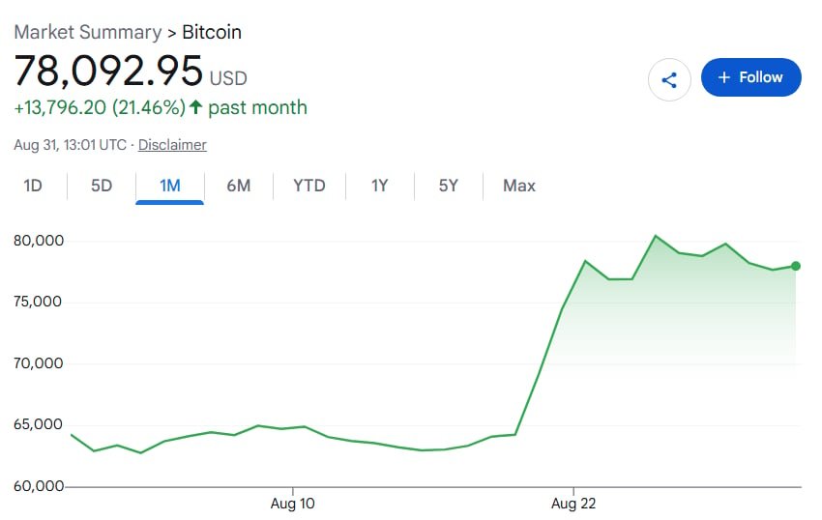Open the 6M chart view

(x=239, y=186)
